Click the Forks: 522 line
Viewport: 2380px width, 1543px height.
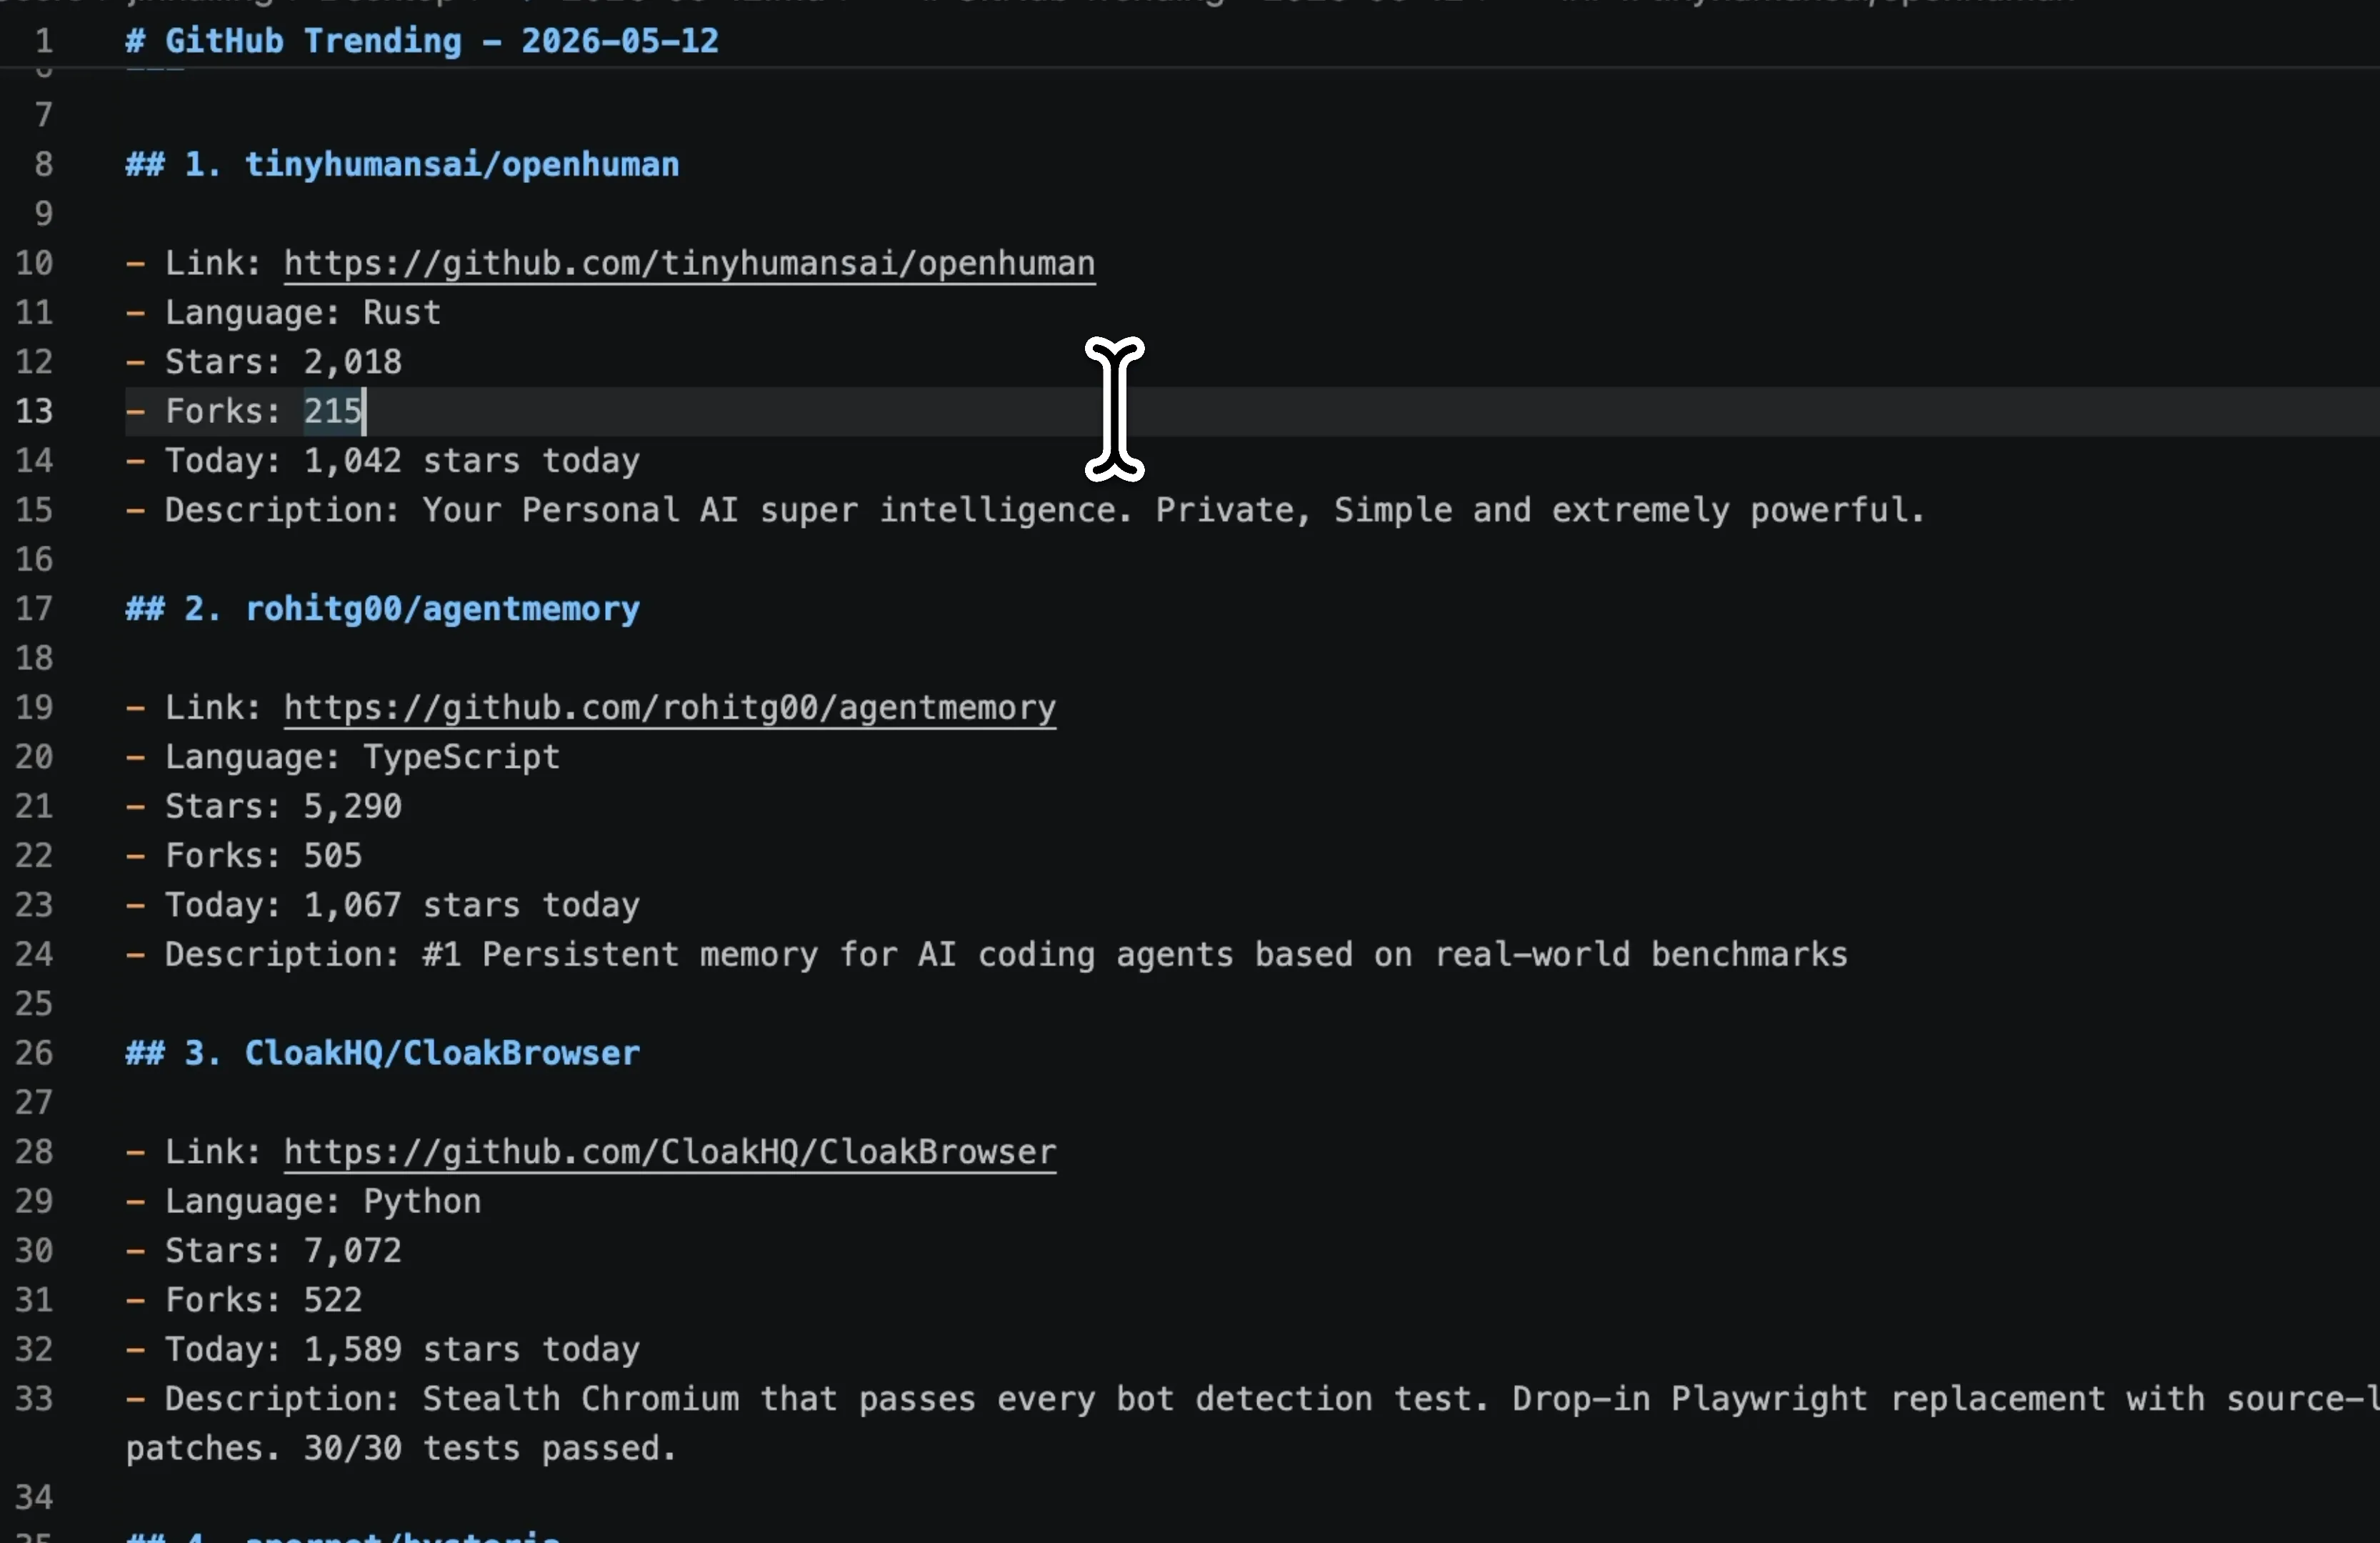[244, 1300]
